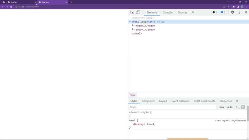Select the DOCTYPE html line

142,18
